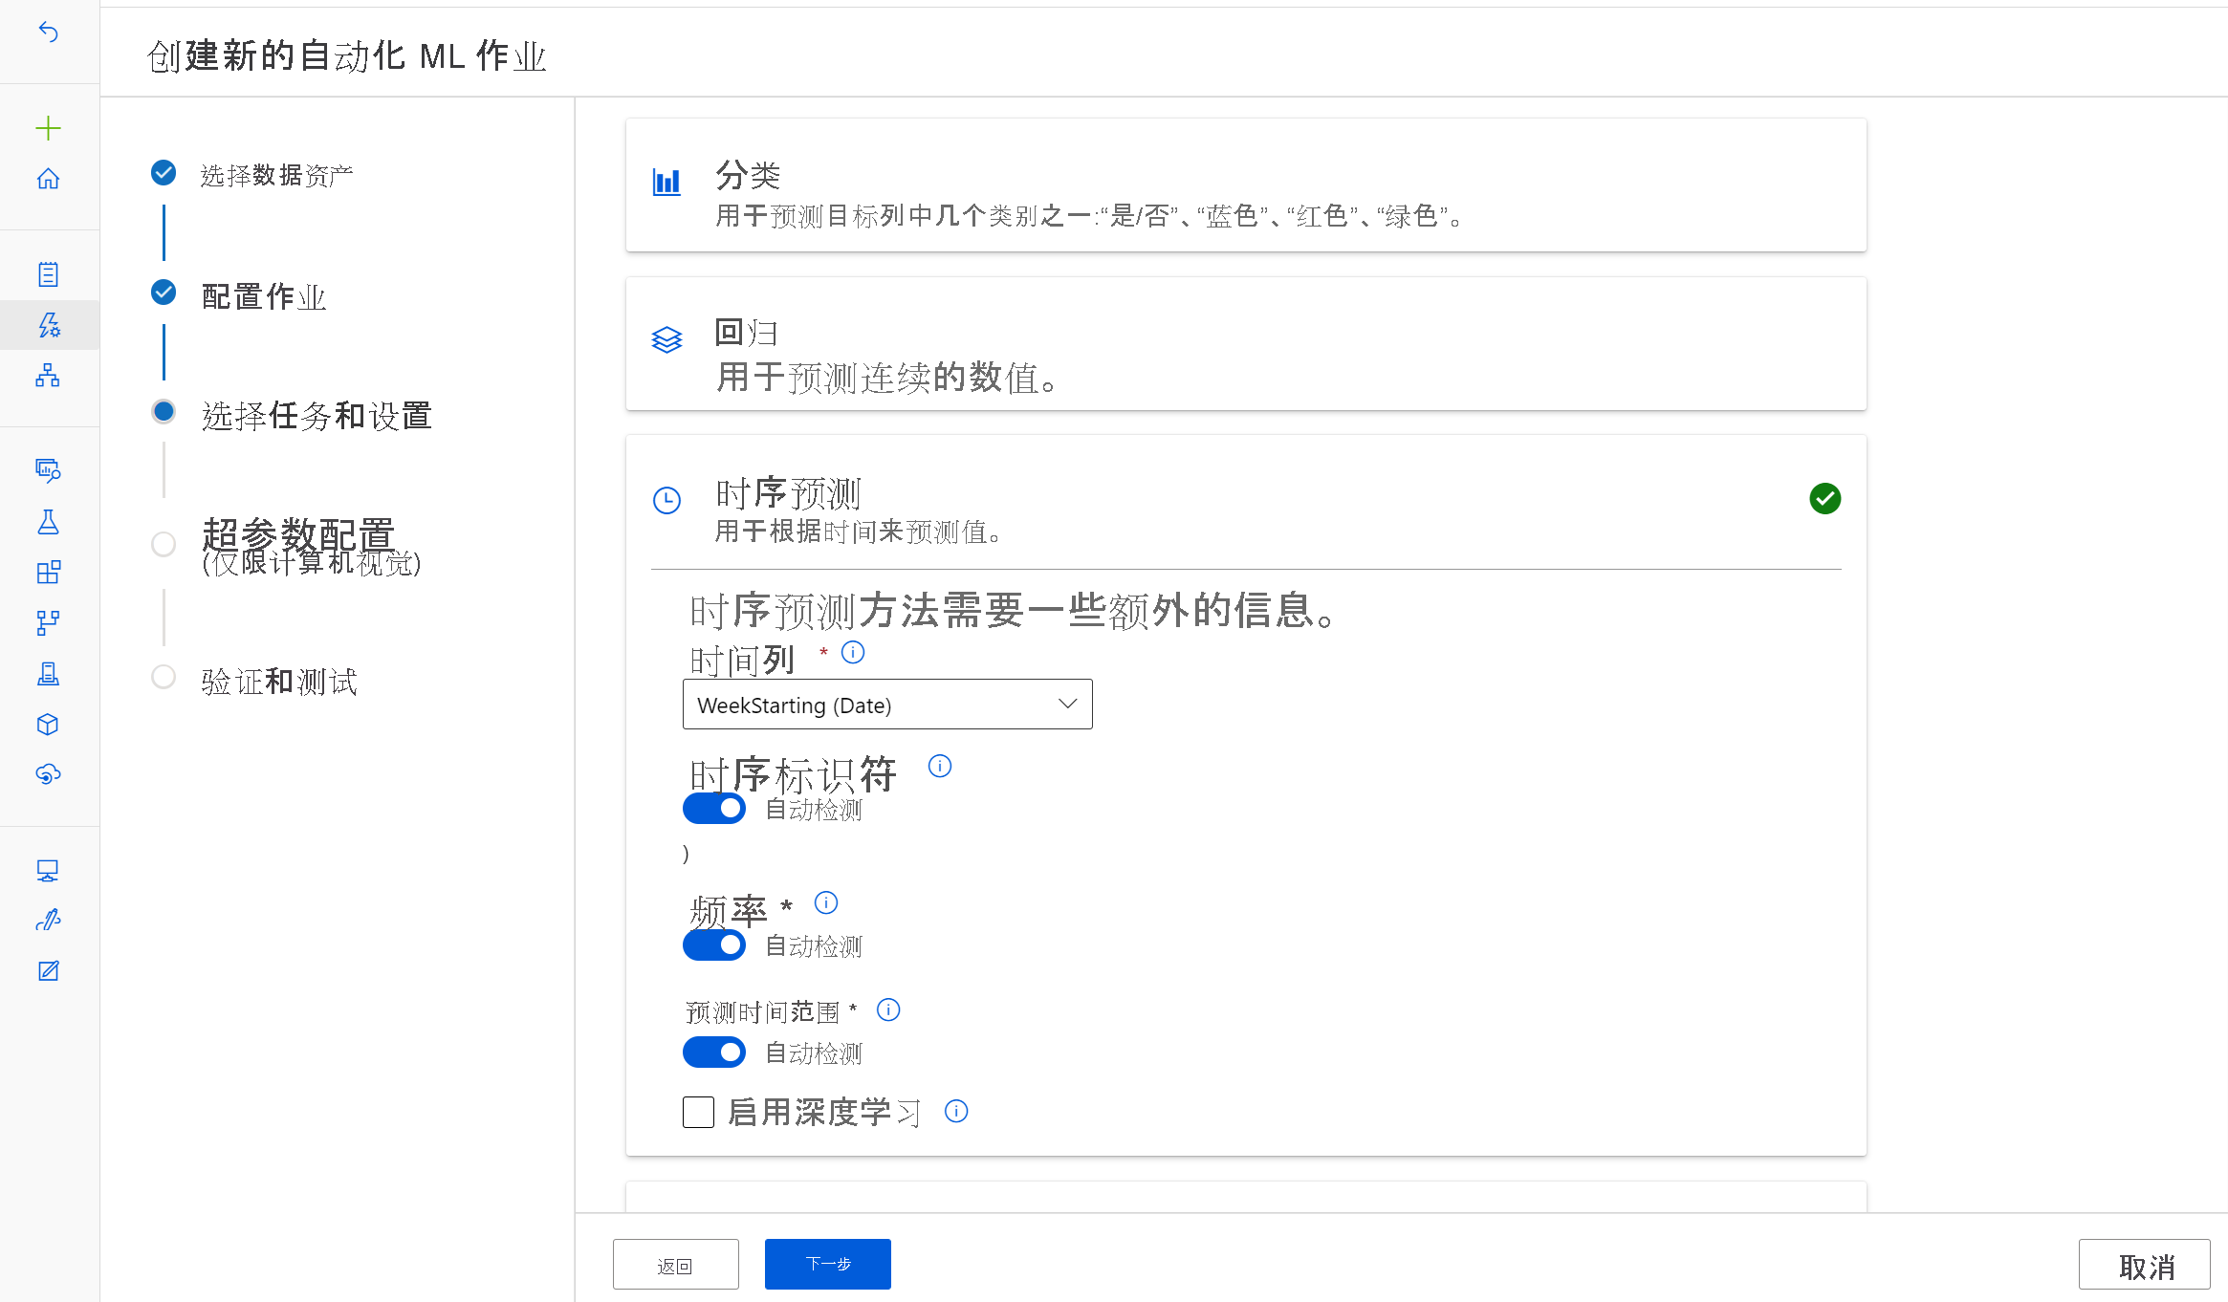Click the green selected checkmark on 时序预测
Viewport: 2228px width, 1302px height.
(1825, 498)
